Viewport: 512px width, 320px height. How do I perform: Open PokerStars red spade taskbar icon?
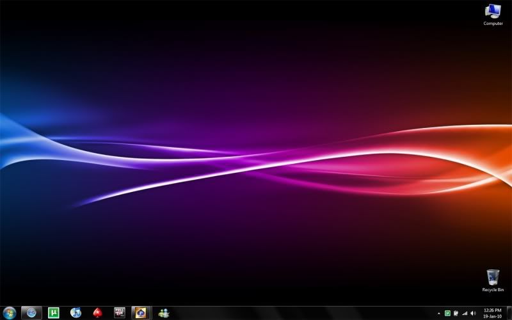coord(97,313)
